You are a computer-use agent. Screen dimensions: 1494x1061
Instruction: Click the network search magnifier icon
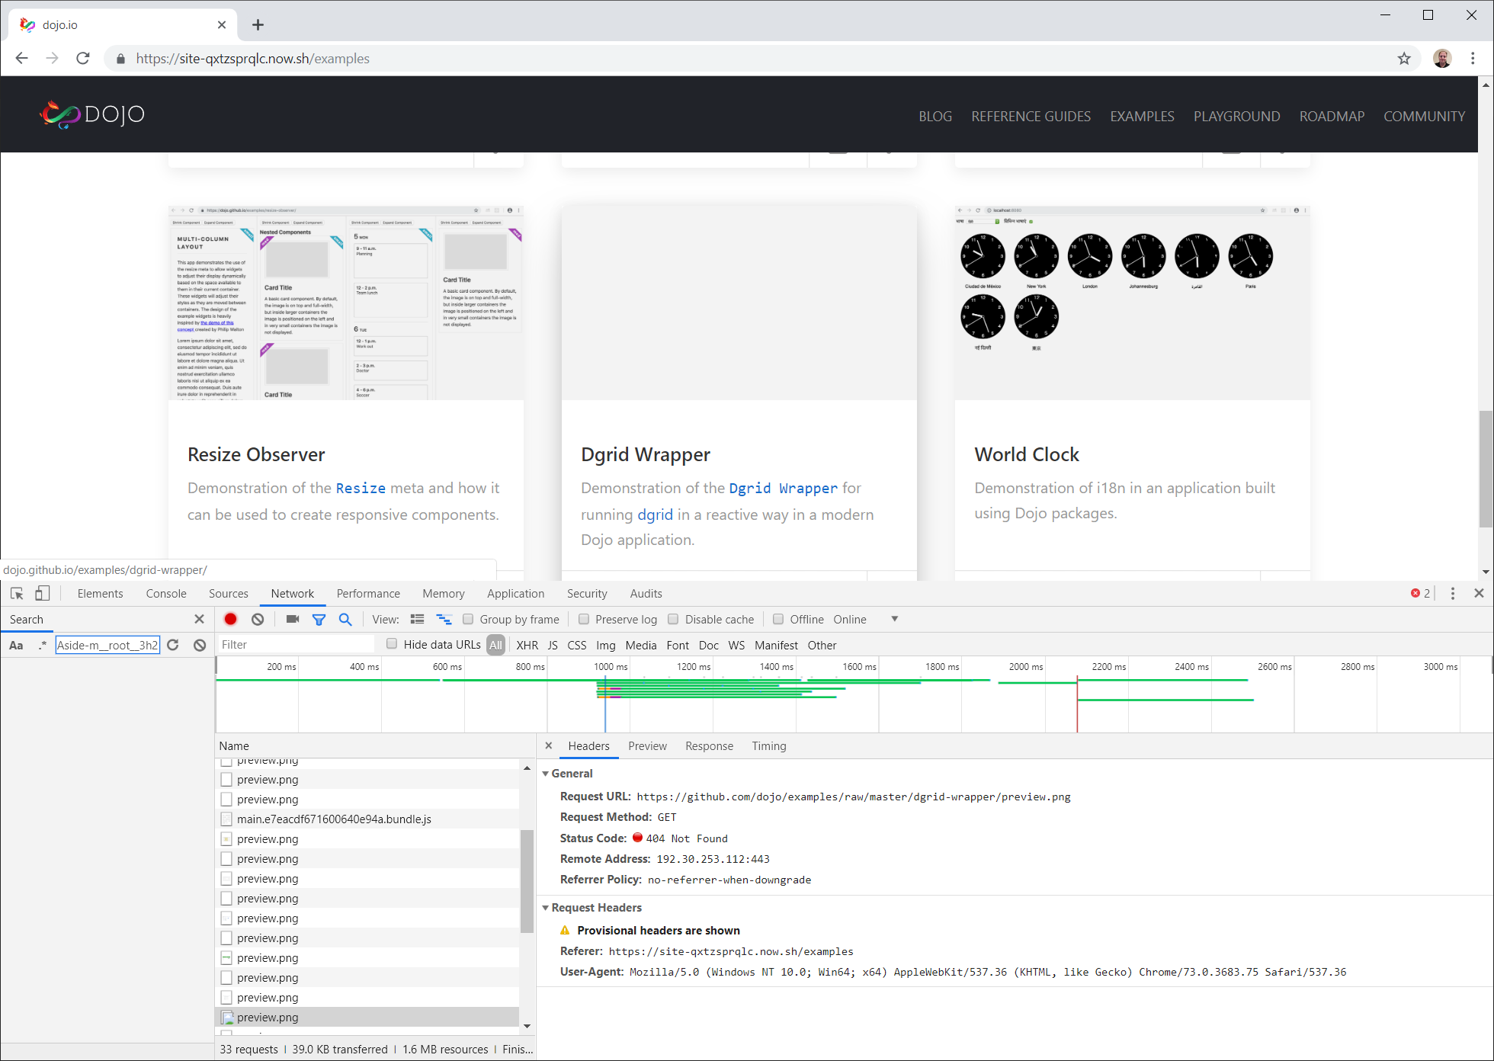click(x=345, y=619)
